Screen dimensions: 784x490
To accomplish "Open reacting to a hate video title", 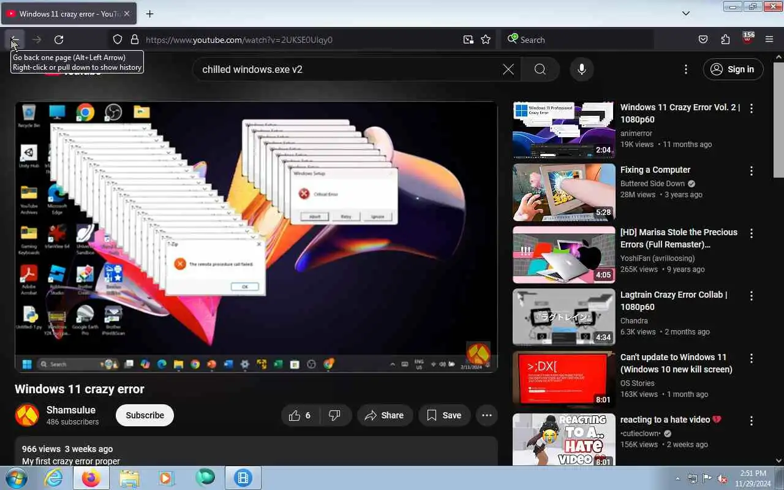I will [671, 420].
